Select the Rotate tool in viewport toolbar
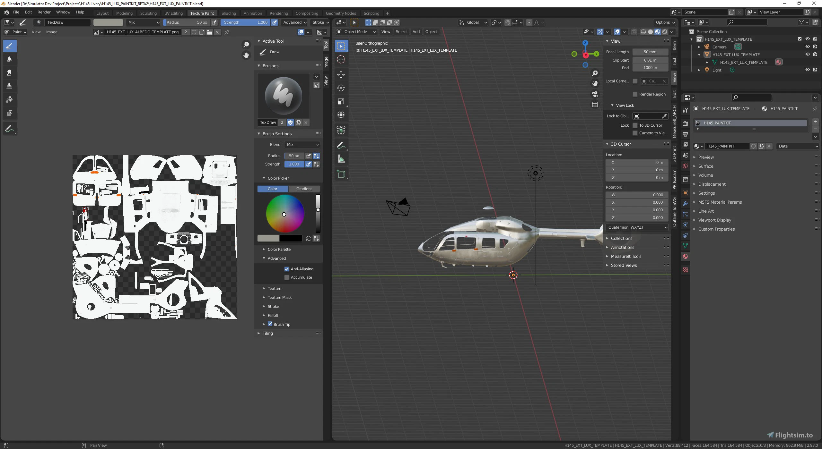The image size is (822, 449). coord(341,88)
